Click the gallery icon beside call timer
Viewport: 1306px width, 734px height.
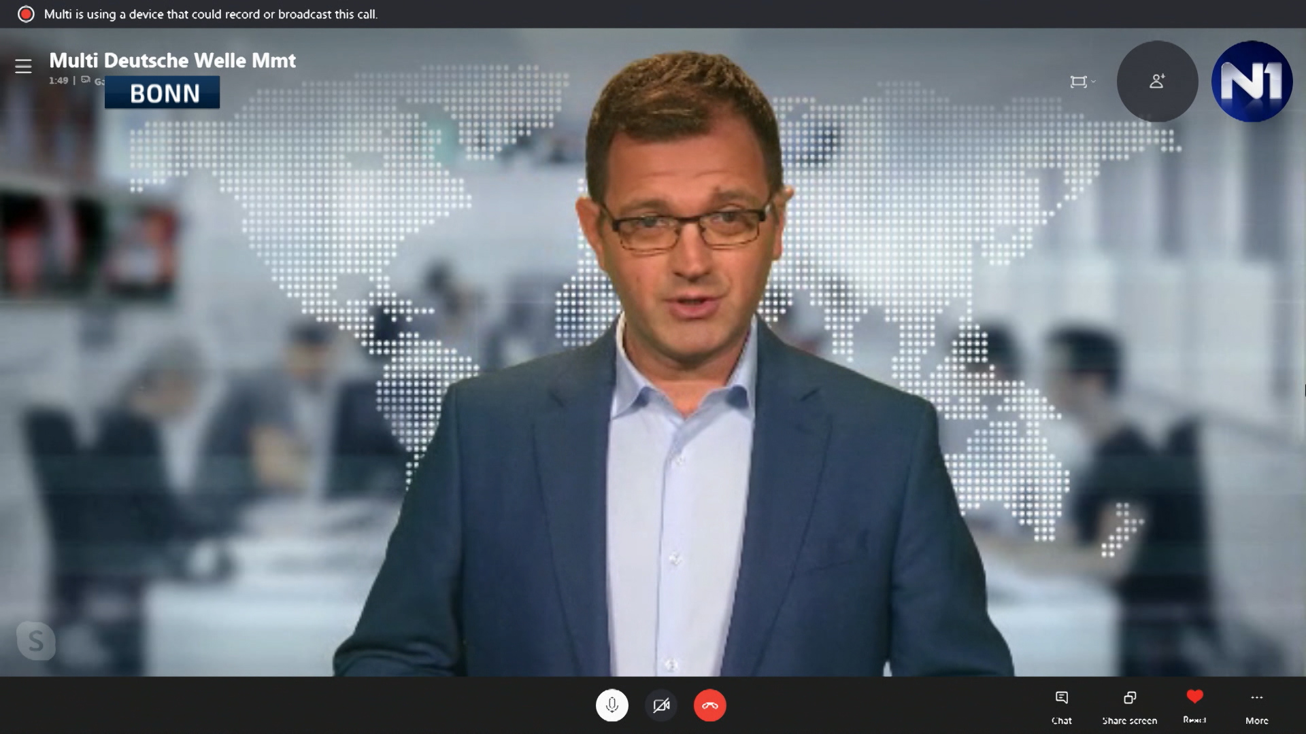coord(86,80)
